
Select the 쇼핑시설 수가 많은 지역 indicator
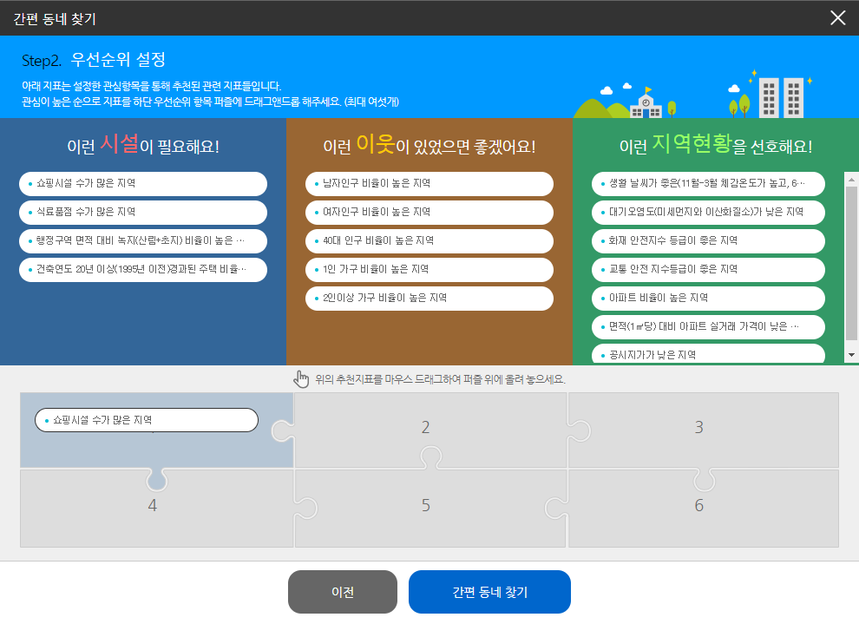[x=141, y=184]
